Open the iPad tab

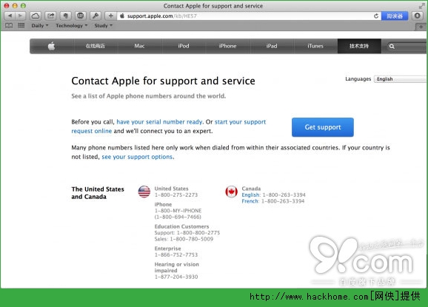coord(272,46)
